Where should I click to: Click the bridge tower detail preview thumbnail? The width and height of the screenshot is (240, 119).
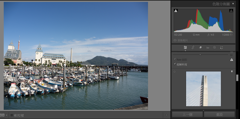click(203, 89)
